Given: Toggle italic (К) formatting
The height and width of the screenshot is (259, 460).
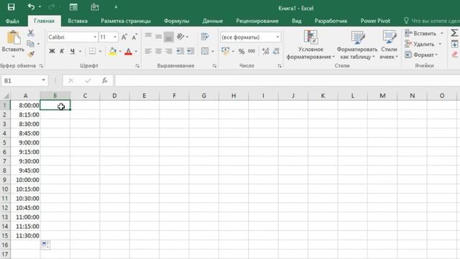Looking at the screenshot, I should point(62,51).
